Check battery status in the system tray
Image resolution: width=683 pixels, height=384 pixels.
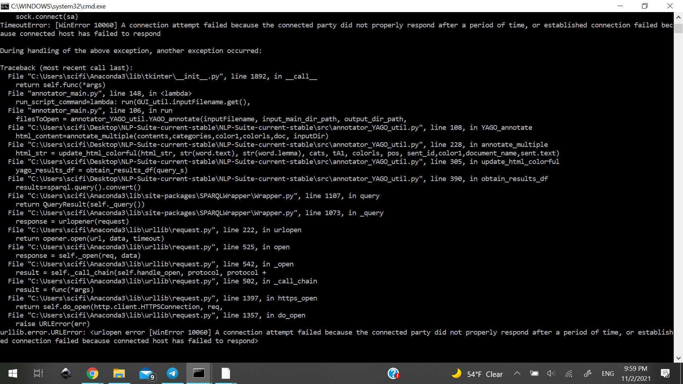coord(534,373)
